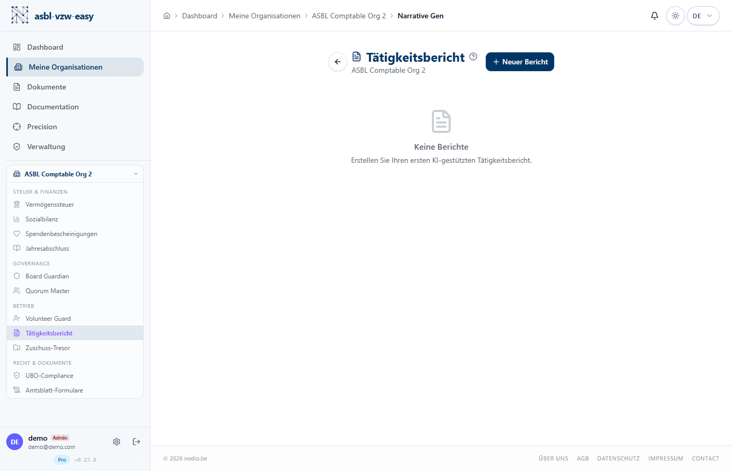Image resolution: width=732 pixels, height=471 pixels.
Task: Click the Dashboard breadcrumb link
Action: [200, 16]
